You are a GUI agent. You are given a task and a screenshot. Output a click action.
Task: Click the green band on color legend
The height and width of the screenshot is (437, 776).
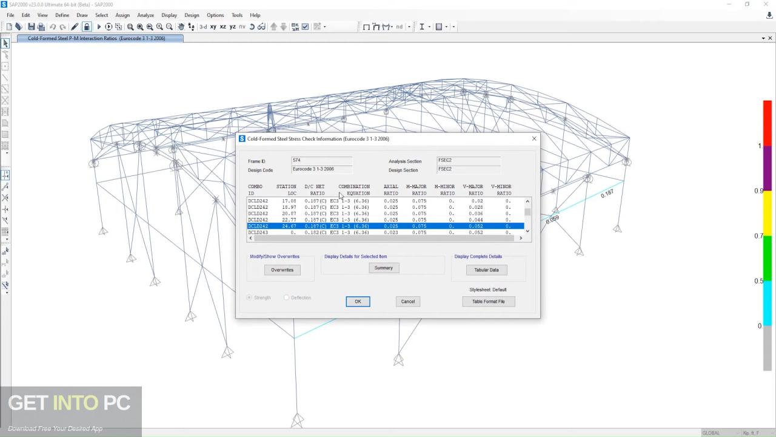pyautogui.click(x=767, y=259)
